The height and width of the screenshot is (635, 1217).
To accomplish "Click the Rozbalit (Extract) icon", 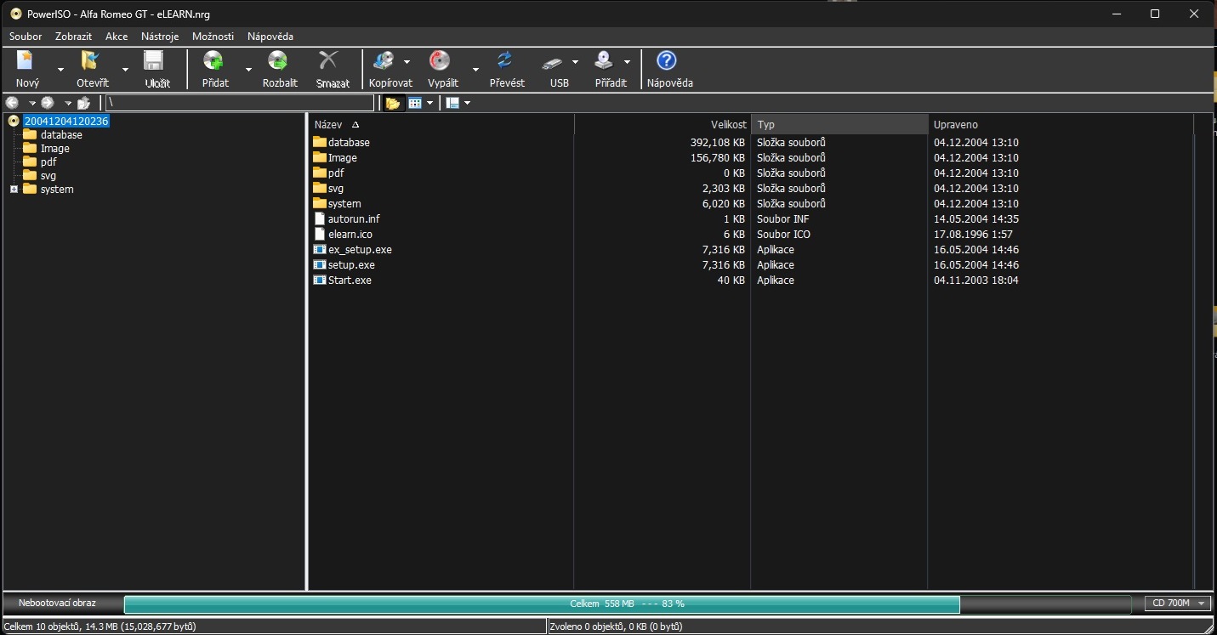I will [278, 61].
